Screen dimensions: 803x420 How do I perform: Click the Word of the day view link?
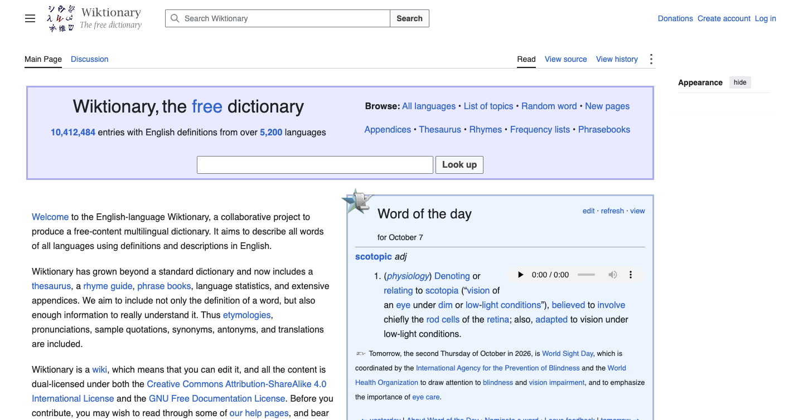point(637,211)
